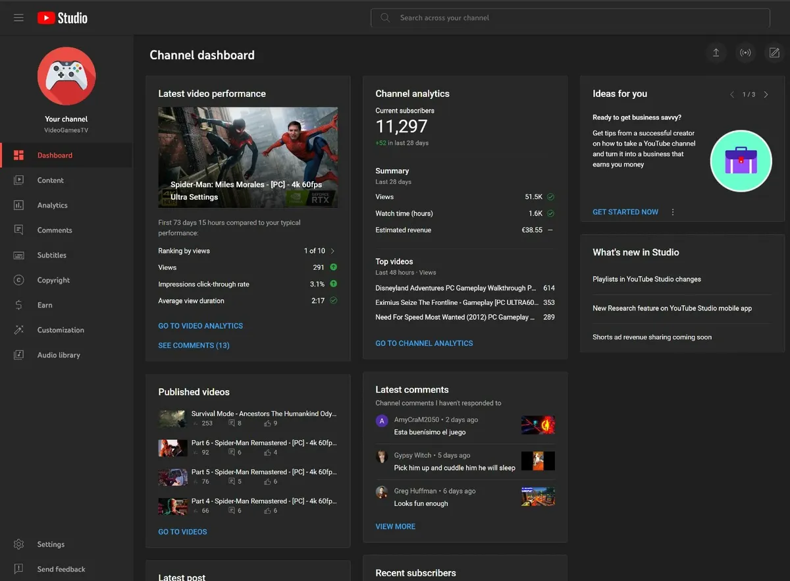This screenshot has width=790, height=581.
Task: Click the YouTube Studio logo
Action: (x=63, y=18)
